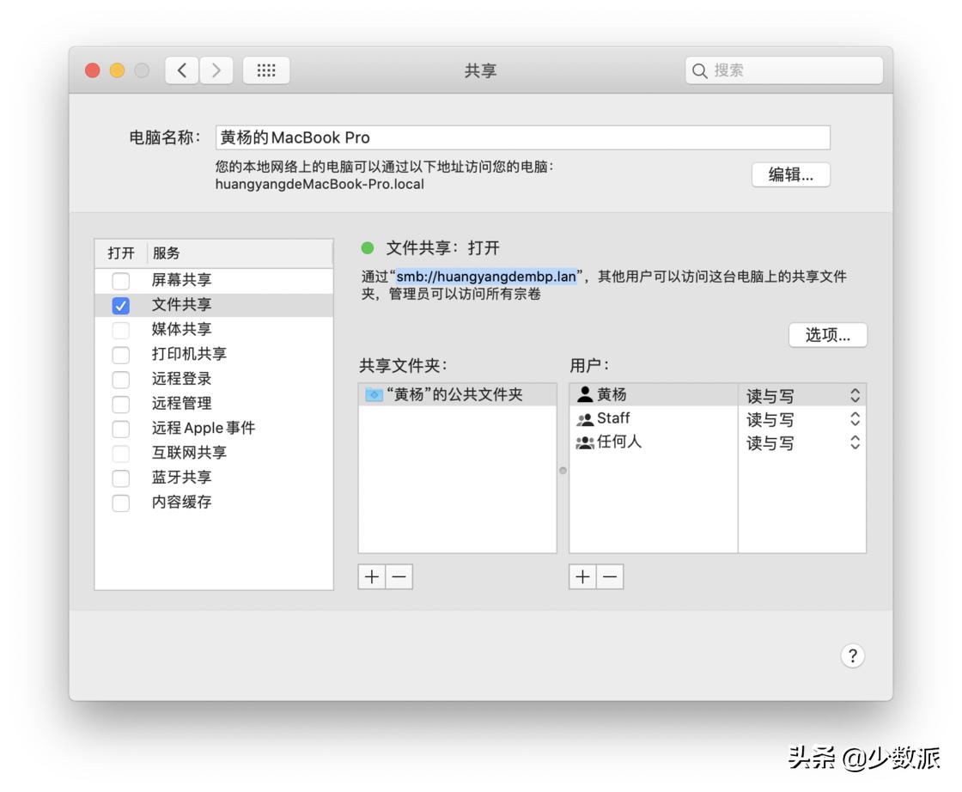Click the search magnifier icon
The height and width of the screenshot is (792, 962).
701,70
